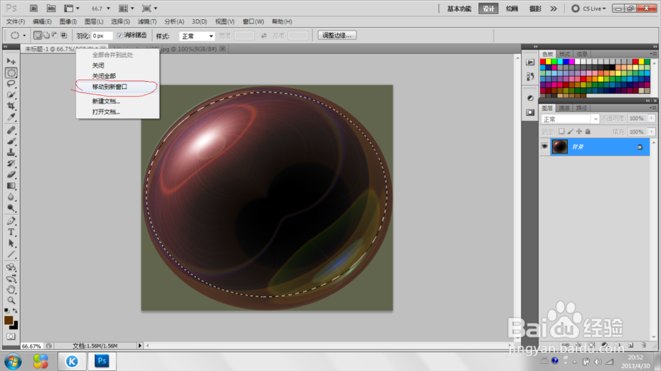Choose Intersect with Selection mode

63,36
